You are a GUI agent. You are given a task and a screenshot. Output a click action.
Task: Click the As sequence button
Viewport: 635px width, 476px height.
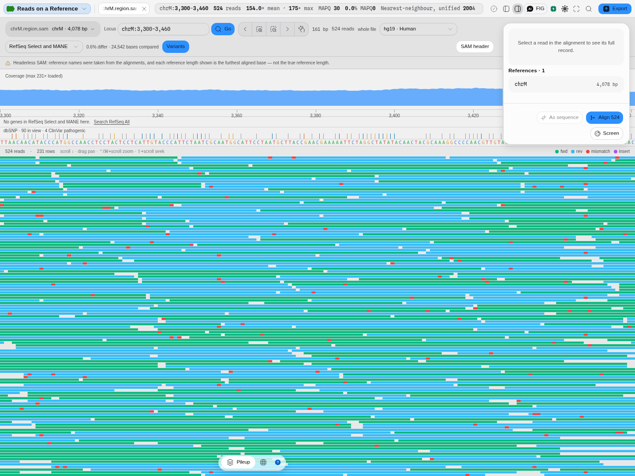tap(560, 118)
